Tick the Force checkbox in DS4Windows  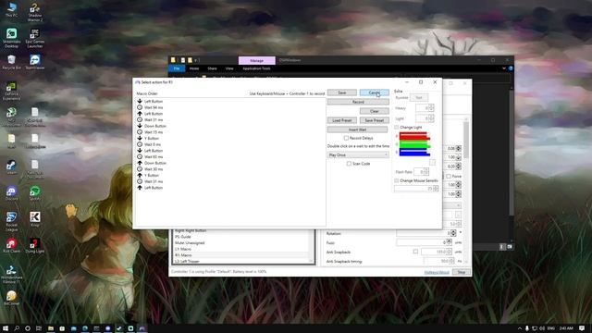(449, 177)
